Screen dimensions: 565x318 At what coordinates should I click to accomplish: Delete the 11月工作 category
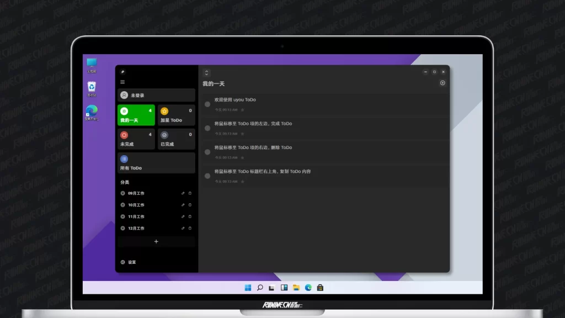click(x=190, y=216)
